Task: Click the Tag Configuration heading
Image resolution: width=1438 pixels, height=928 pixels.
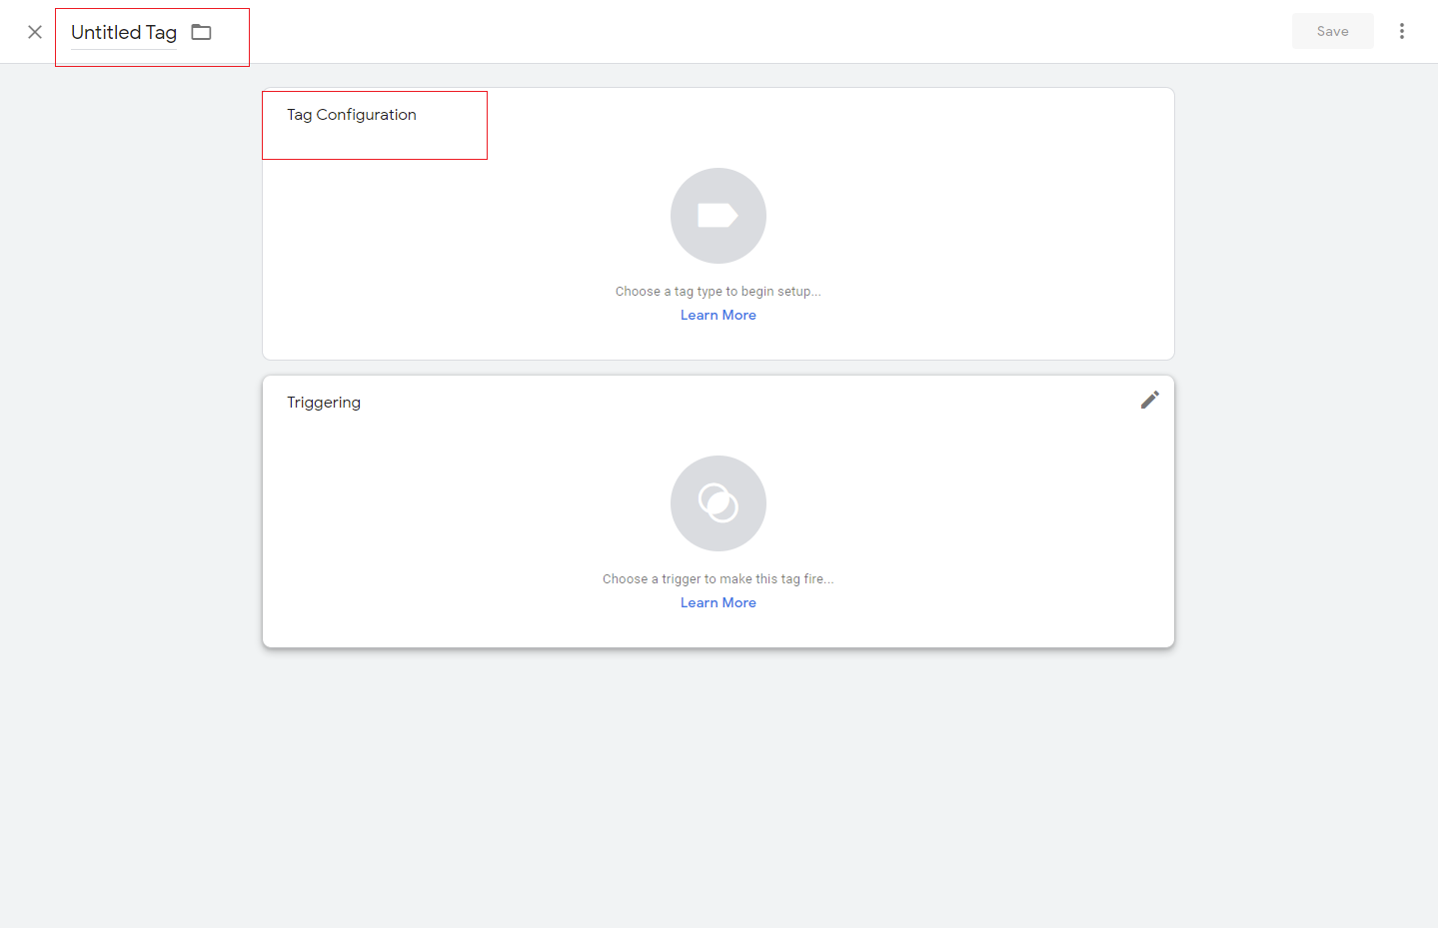Action: (x=352, y=115)
